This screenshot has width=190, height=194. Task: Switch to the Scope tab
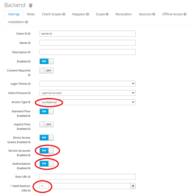tap(100, 14)
